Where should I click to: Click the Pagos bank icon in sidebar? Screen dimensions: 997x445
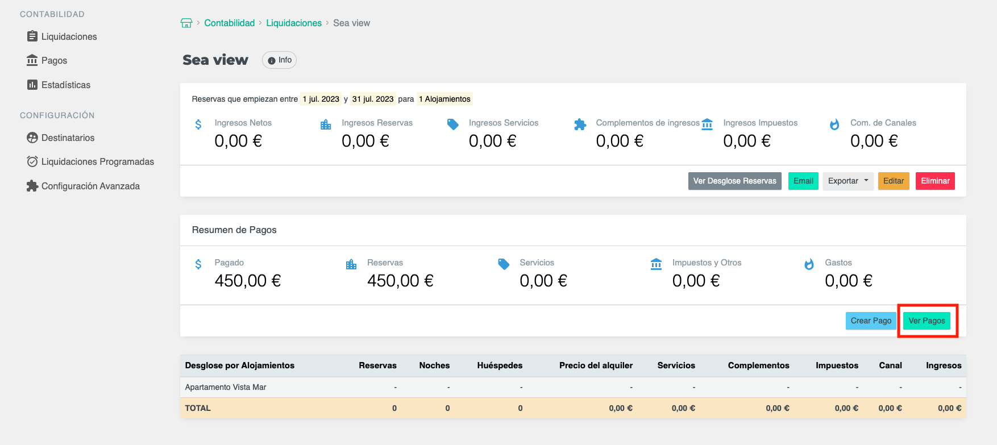[32, 60]
